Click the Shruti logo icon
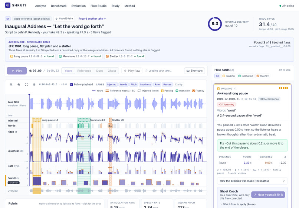Viewport: 299px width, 208px height. coord(8,5)
